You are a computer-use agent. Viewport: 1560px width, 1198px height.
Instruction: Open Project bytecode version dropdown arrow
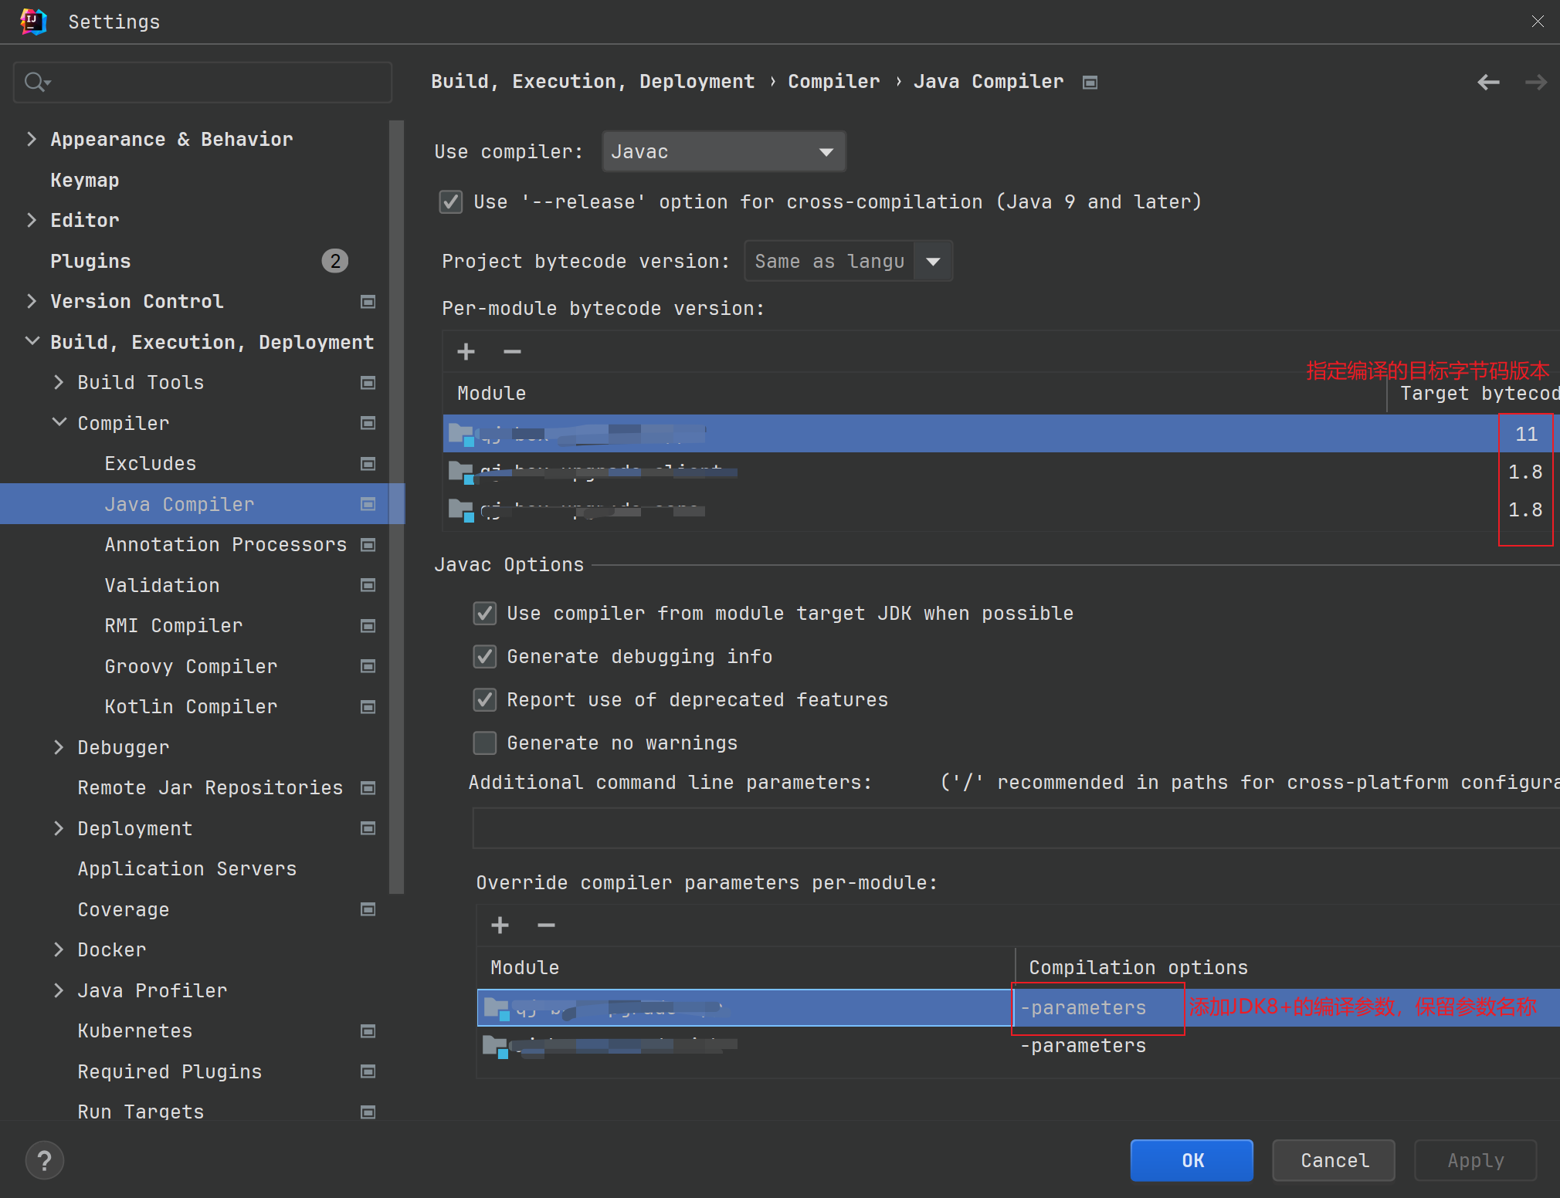(933, 262)
